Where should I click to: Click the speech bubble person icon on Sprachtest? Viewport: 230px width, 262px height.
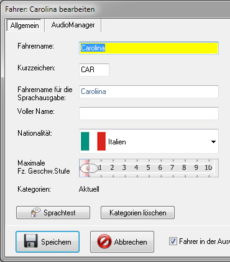tap(35, 212)
